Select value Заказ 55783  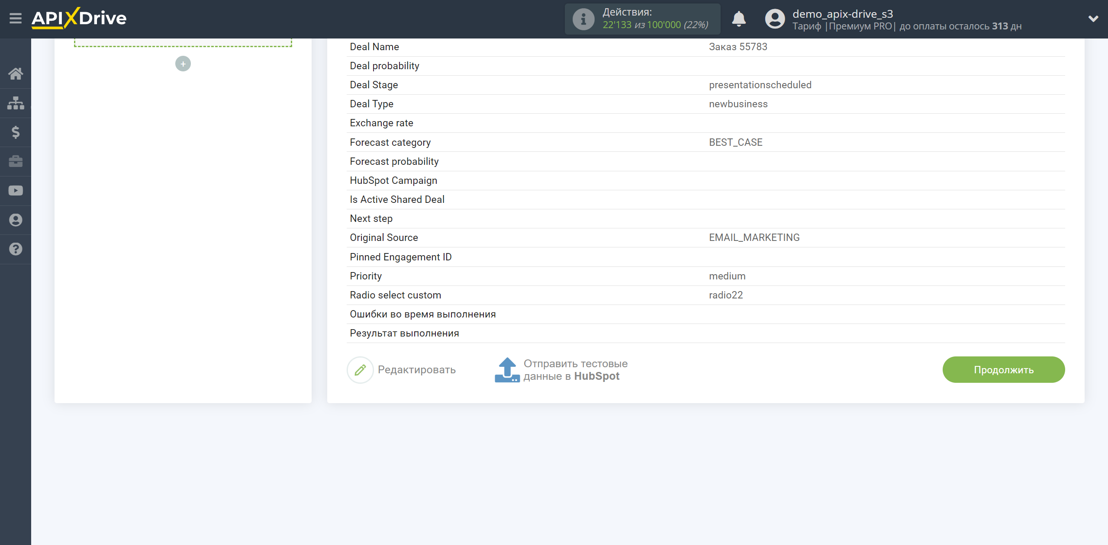tap(738, 47)
